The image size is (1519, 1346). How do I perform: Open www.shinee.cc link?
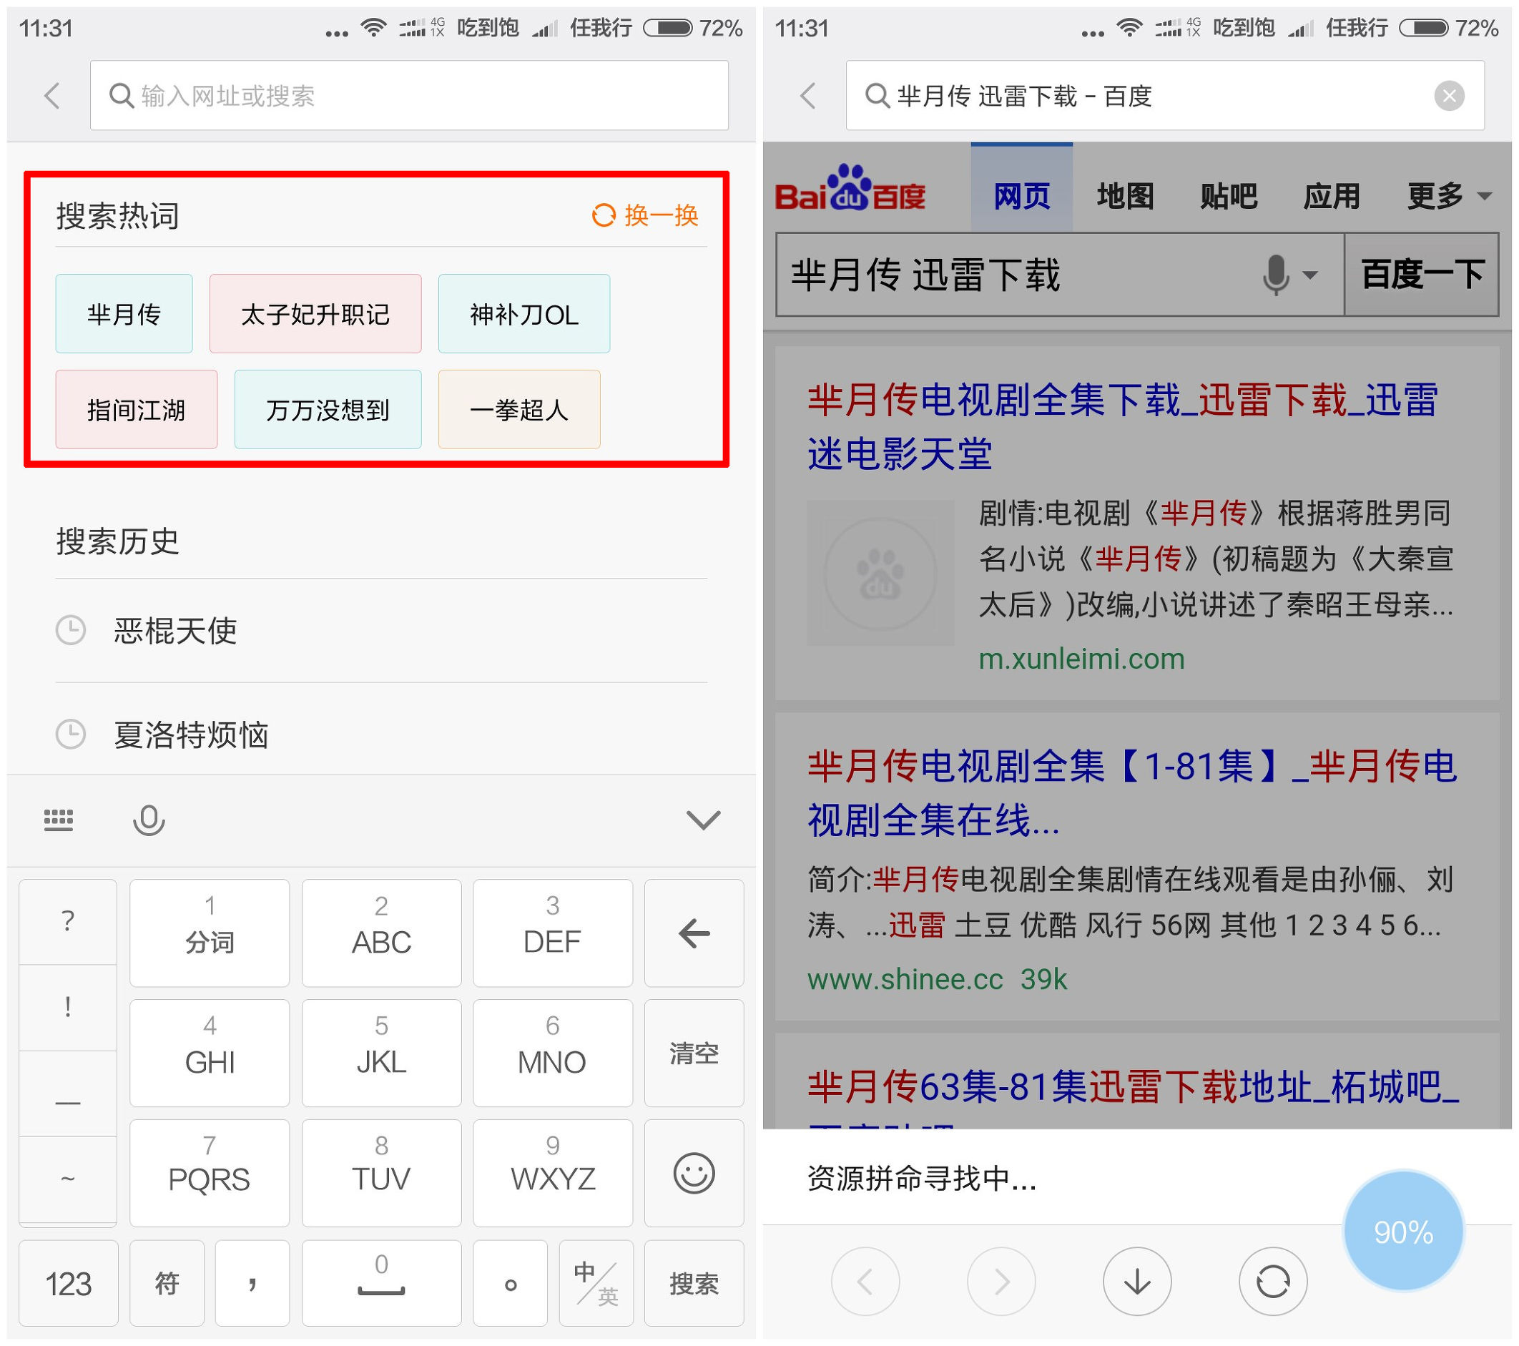(905, 980)
